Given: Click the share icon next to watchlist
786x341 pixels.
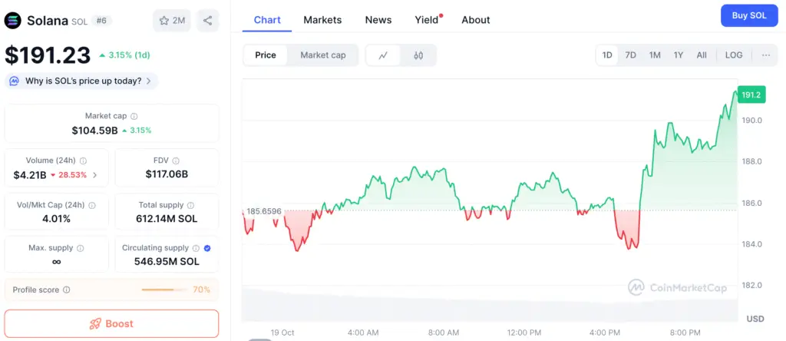Looking at the screenshot, I should [x=207, y=21].
